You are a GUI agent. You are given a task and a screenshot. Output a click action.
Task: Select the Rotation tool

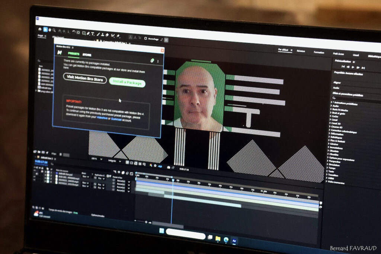[74, 32]
